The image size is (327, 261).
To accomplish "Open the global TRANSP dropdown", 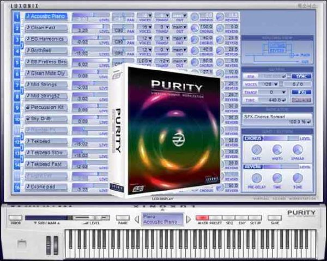I will point(273,92).
